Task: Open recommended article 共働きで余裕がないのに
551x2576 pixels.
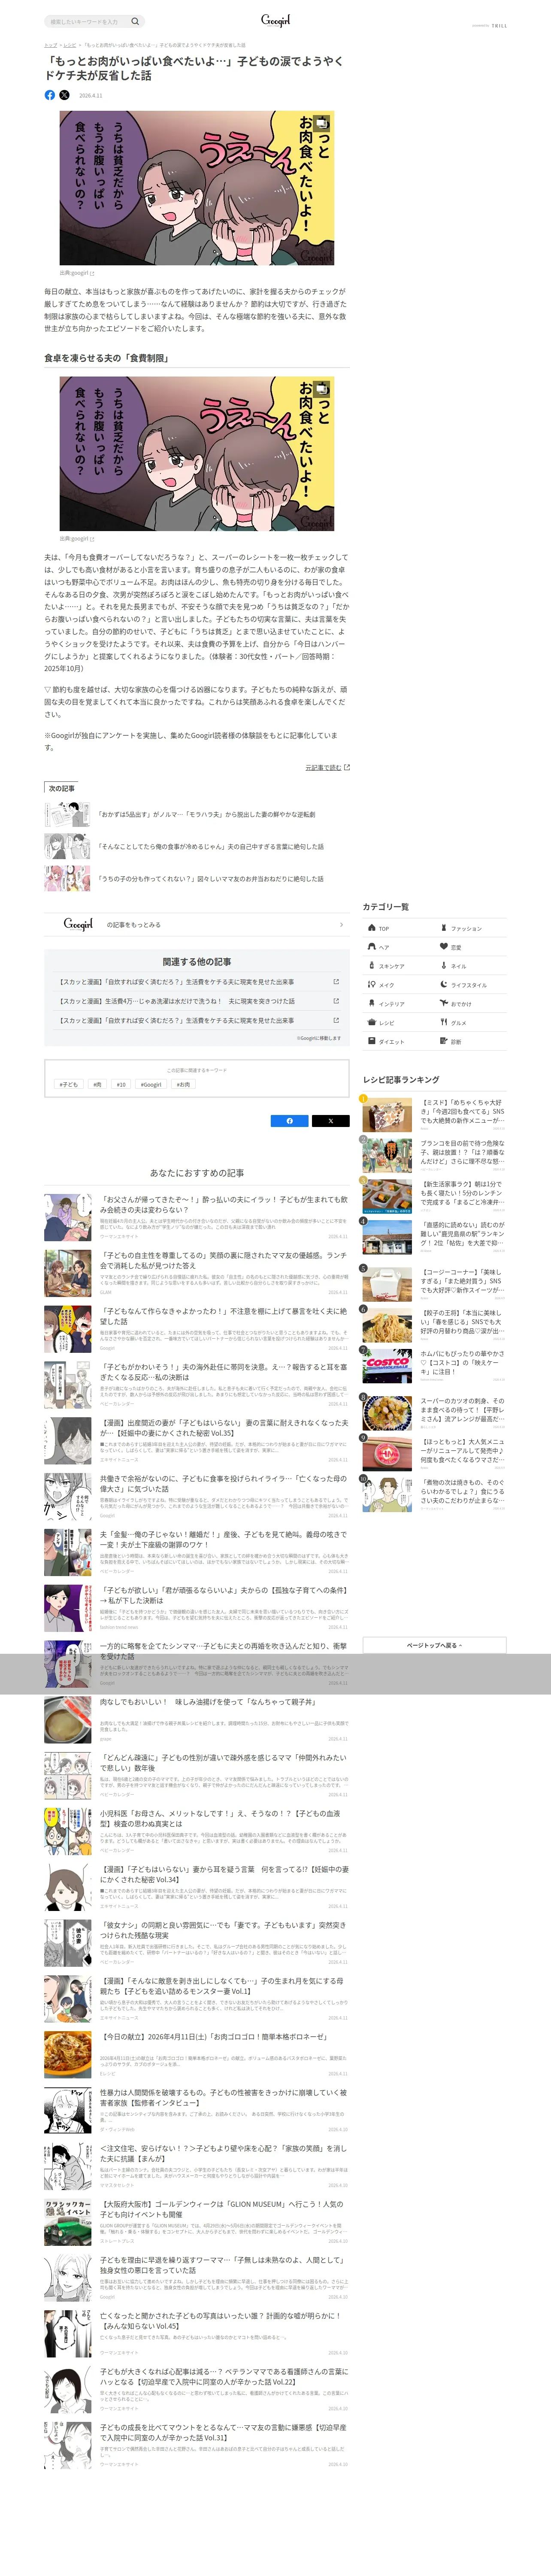Action: pyautogui.click(x=197, y=1497)
